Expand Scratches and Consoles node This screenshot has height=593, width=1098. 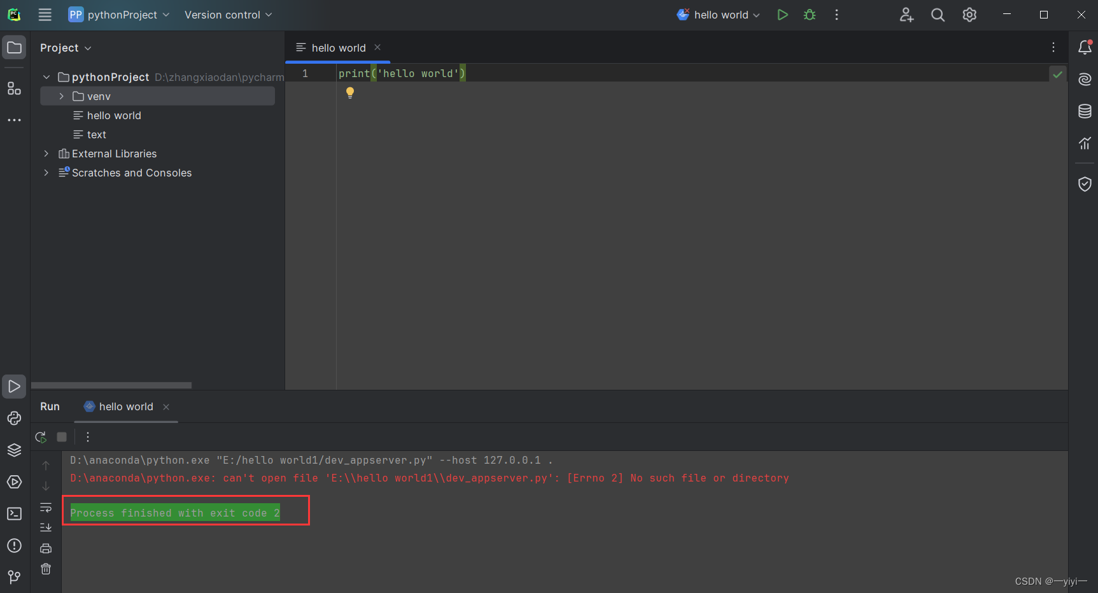click(x=46, y=173)
